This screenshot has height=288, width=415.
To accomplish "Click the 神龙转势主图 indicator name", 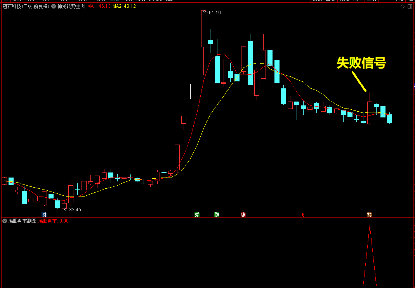I will pyautogui.click(x=71, y=6).
